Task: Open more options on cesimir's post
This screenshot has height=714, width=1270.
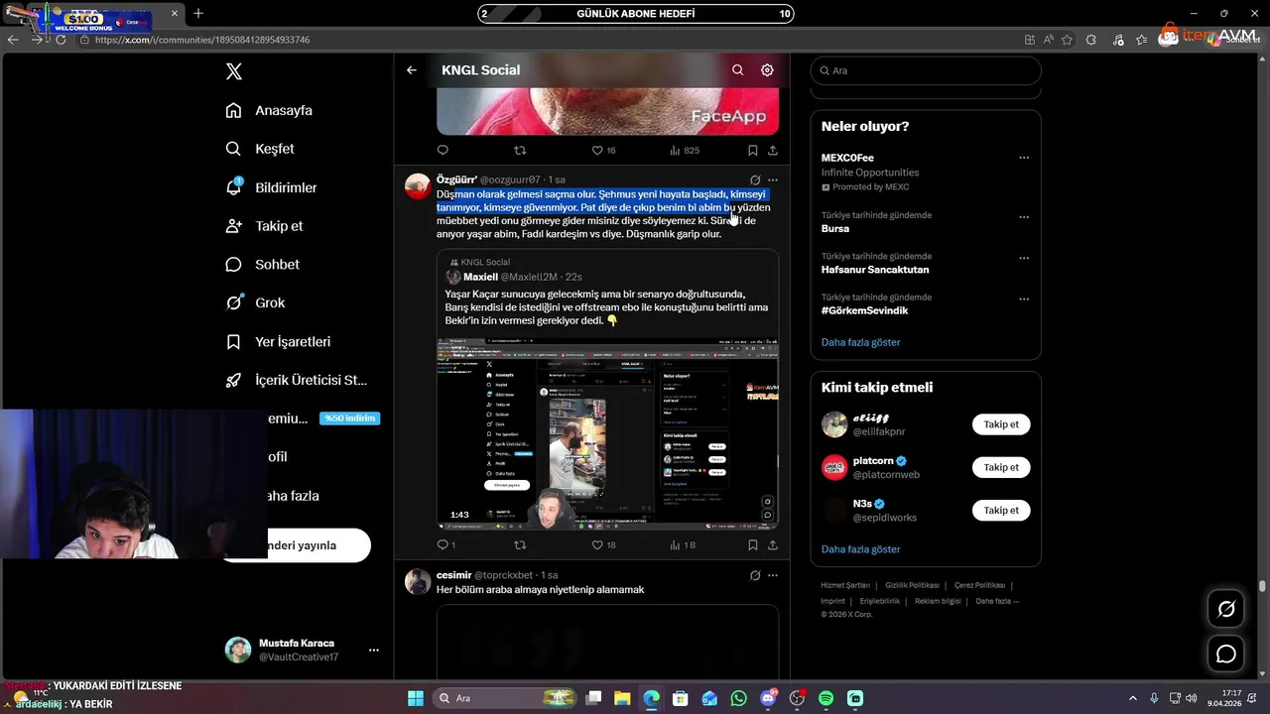Action: click(x=773, y=575)
